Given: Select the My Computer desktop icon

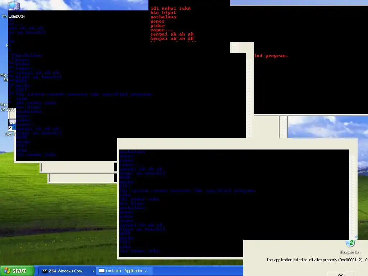Looking at the screenshot, I should 14,10.
